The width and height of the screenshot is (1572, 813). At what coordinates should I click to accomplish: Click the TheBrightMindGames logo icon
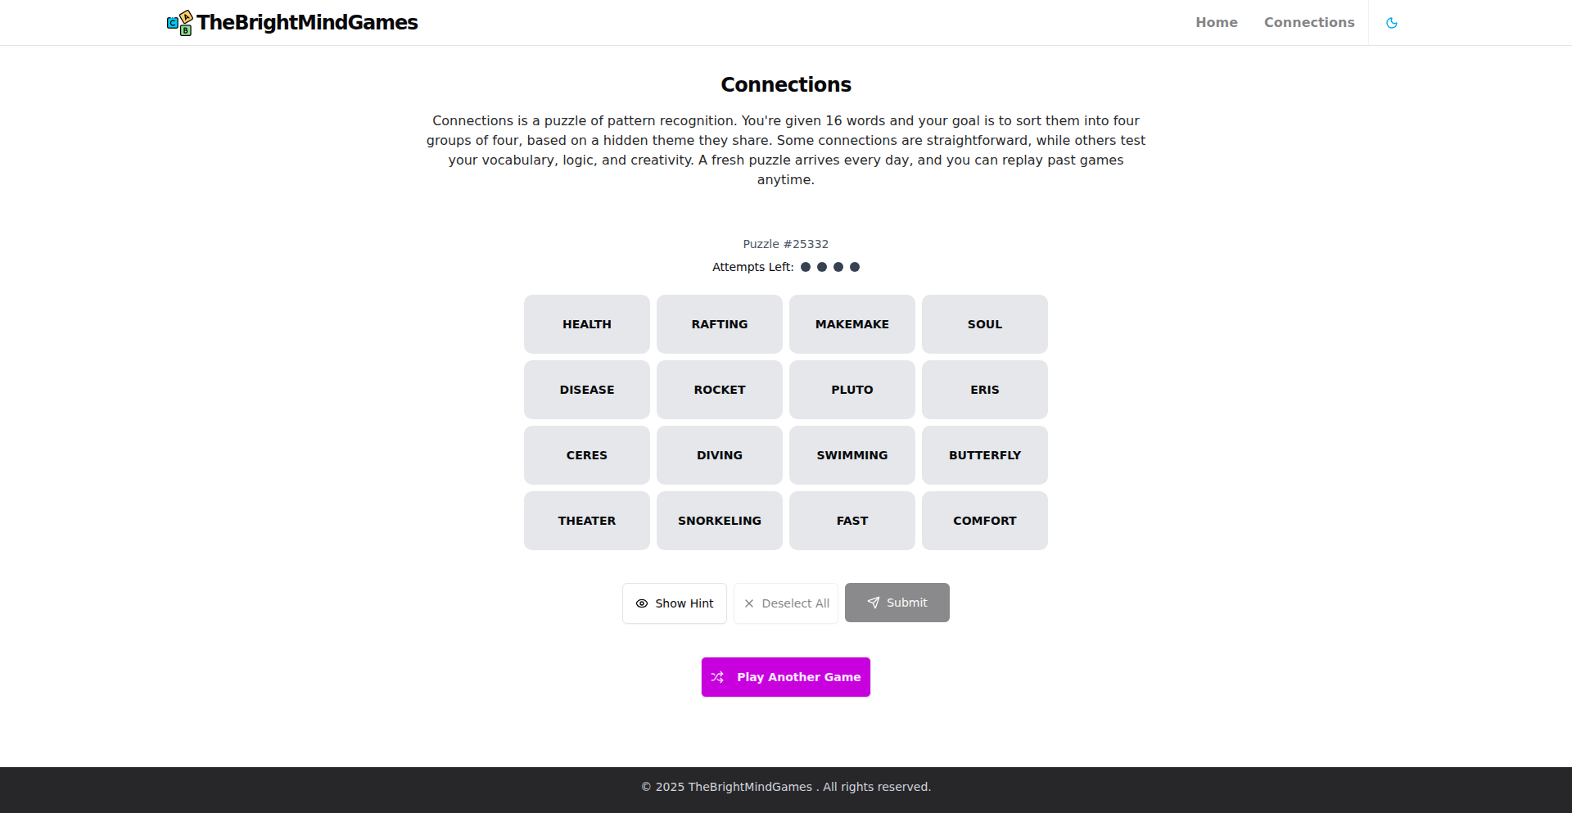click(178, 22)
